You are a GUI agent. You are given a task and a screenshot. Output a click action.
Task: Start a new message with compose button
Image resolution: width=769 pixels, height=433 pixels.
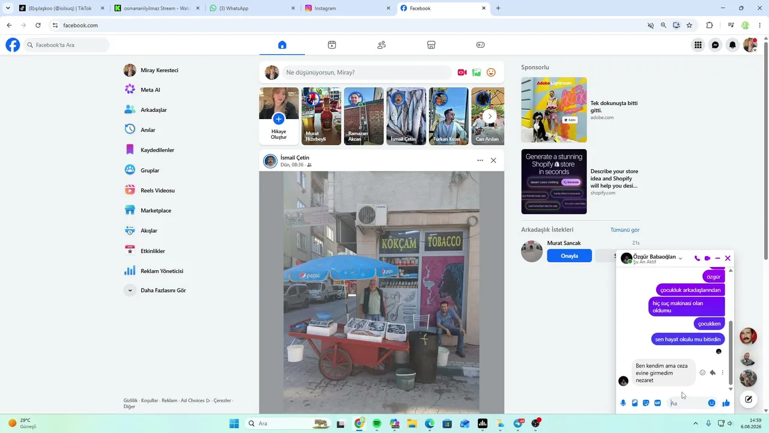749,399
